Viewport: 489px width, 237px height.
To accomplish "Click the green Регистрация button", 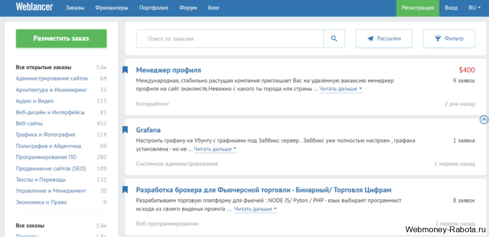I will pos(417,8).
